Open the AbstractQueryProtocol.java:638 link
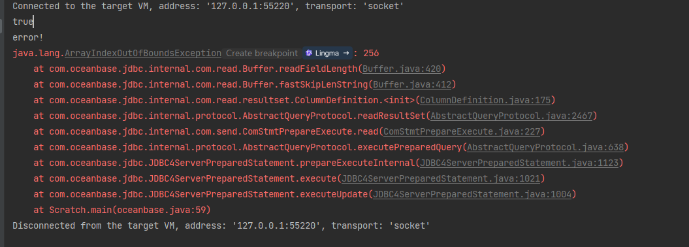Image resolution: width=689 pixels, height=247 pixels. coord(545,147)
